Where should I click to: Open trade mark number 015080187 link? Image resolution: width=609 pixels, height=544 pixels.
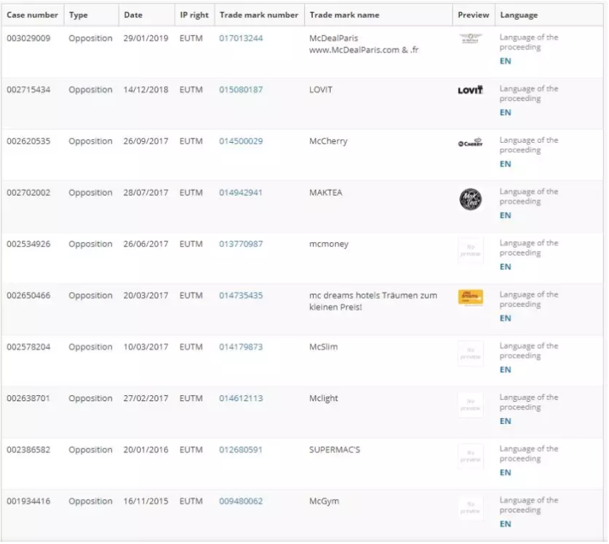click(241, 90)
